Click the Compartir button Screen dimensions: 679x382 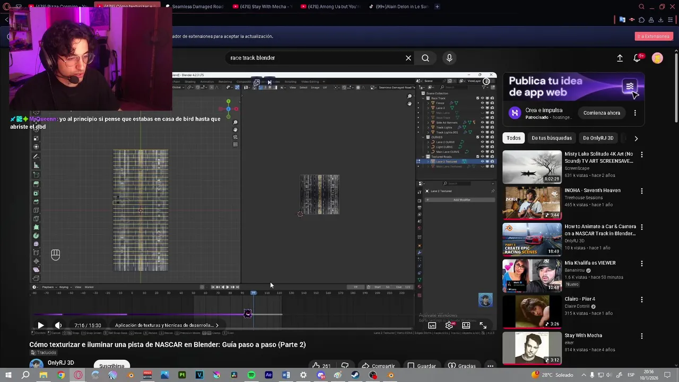click(x=378, y=365)
